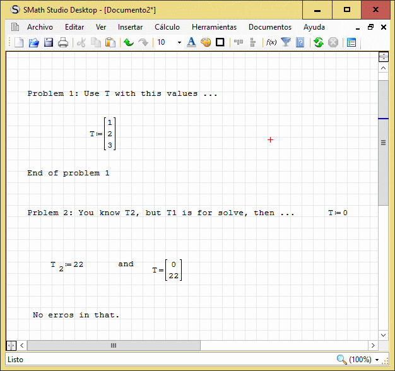The height and width of the screenshot is (371, 395).
Task: Open the text color tool (letter A)
Action: [191, 42]
